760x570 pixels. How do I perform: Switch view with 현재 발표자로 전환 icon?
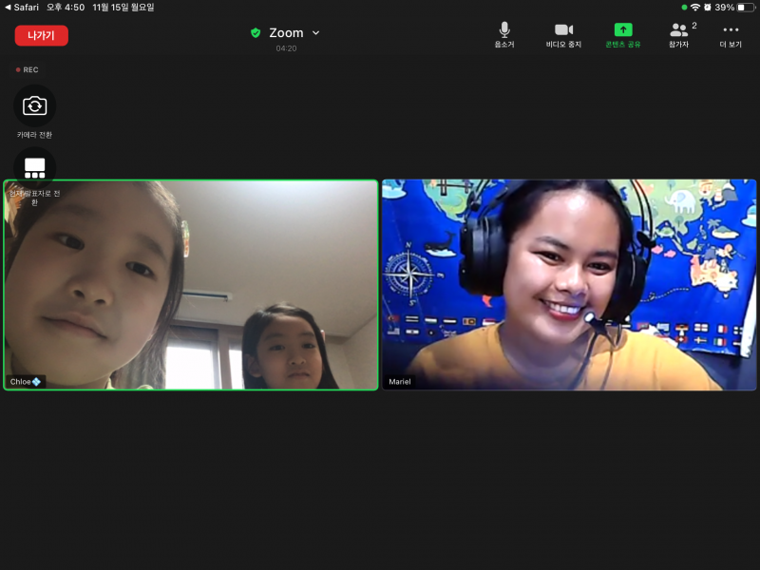pyautogui.click(x=35, y=168)
